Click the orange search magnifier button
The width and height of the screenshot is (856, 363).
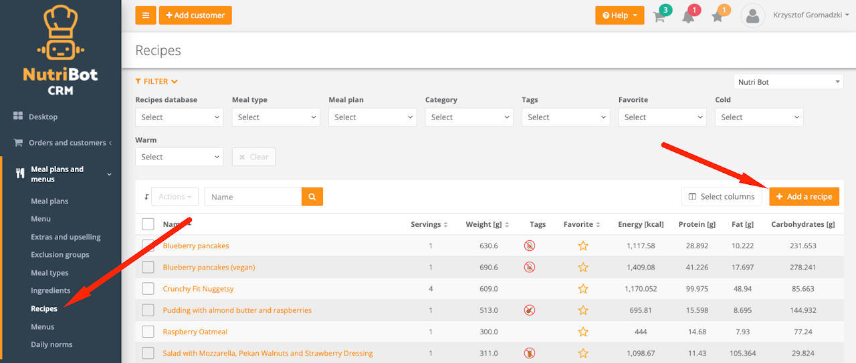pos(312,197)
